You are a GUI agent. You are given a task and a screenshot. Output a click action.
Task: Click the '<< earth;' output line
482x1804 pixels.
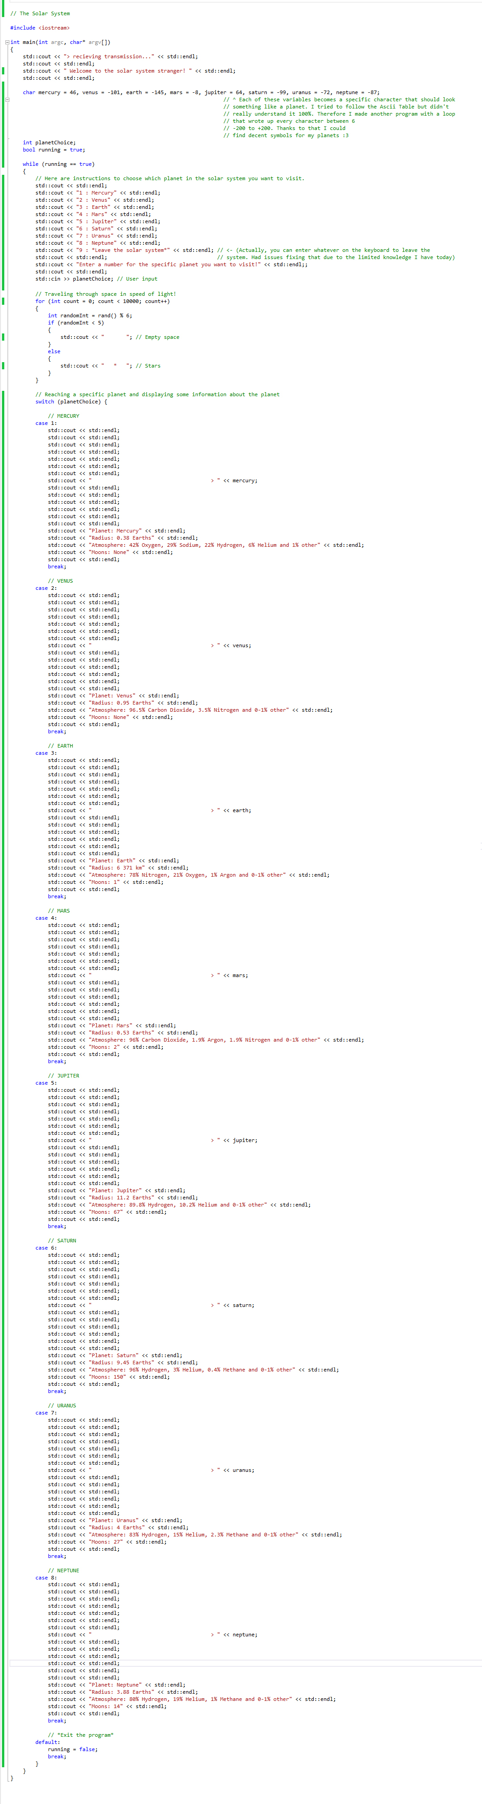pos(150,810)
